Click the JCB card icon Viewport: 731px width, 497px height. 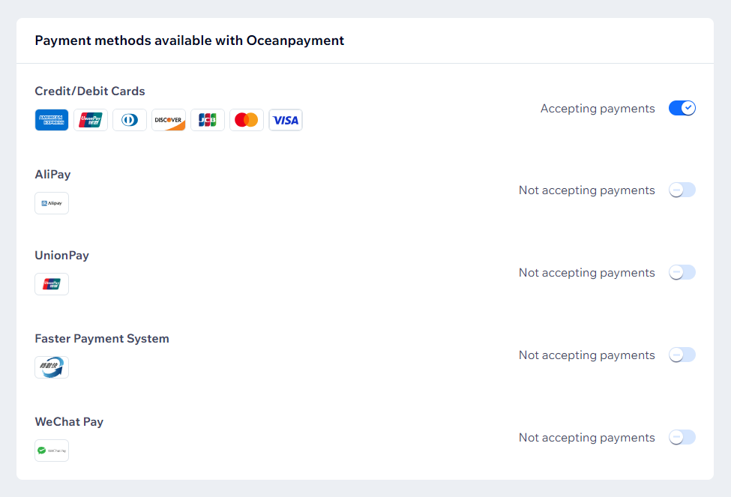208,120
